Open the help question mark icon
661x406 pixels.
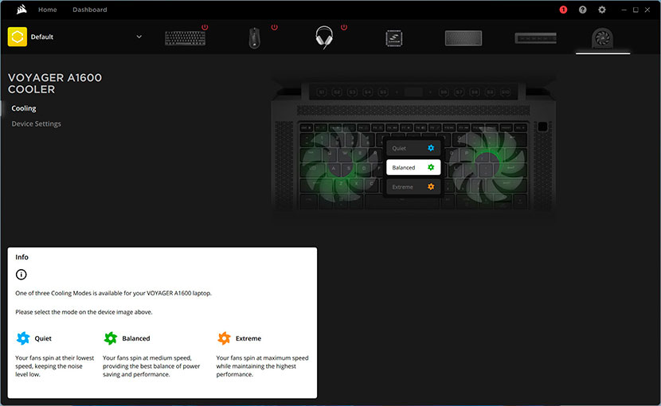583,10
